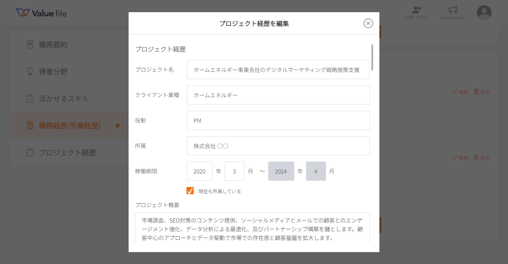Image resolution: width=508 pixels, height=264 pixels.
Task: Close the project history edit dialog
Action: pos(368,23)
